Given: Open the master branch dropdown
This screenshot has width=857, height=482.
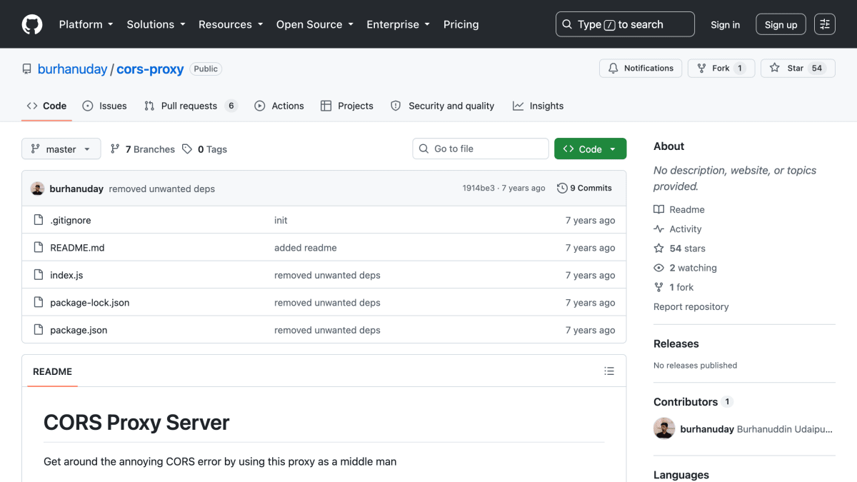Looking at the screenshot, I should click(x=61, y=149).
